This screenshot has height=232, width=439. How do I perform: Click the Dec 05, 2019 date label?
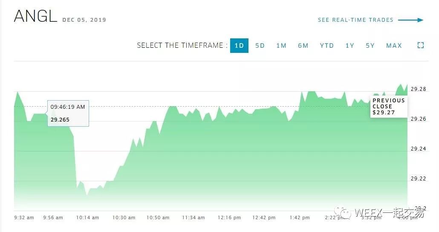[84, 20]
